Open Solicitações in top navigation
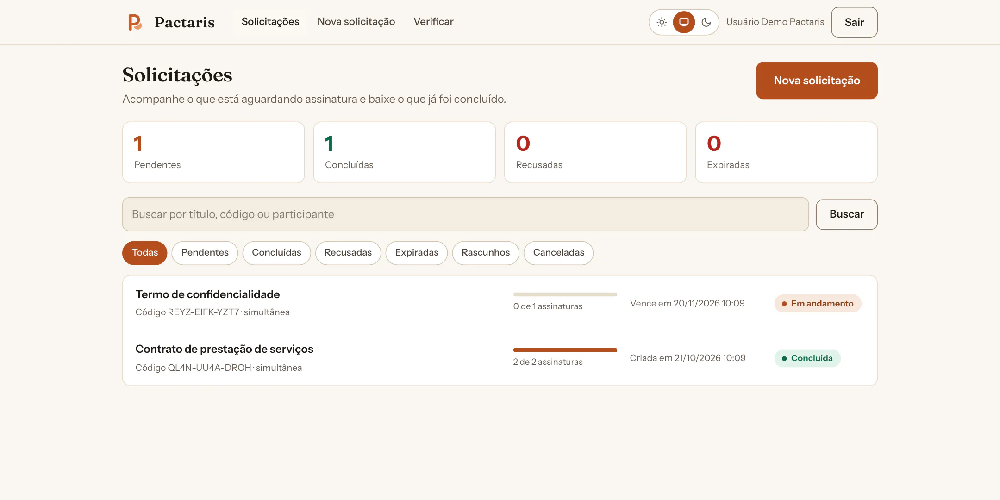This screenshot has height=500, width=1000. pos(270,22)
